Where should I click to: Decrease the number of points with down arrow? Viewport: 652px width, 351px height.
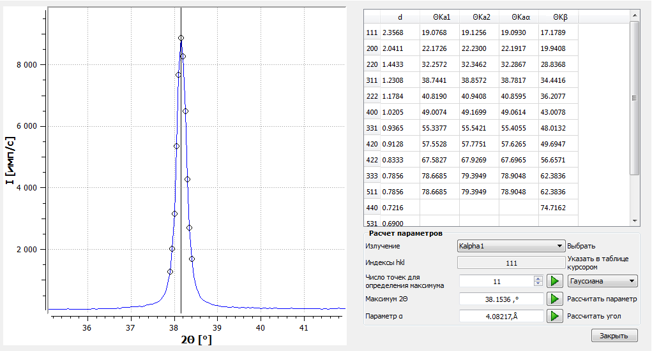[538, 283]
